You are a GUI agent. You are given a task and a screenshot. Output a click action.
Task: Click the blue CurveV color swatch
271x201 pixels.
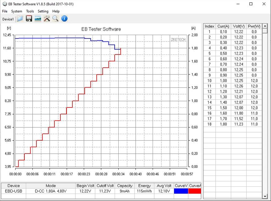coord(181,191)
